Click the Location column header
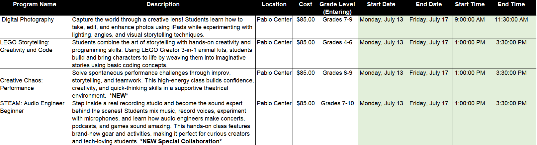The width and height of the screenshot is (537, 145). pyautogui.click(x=274, y=5)
